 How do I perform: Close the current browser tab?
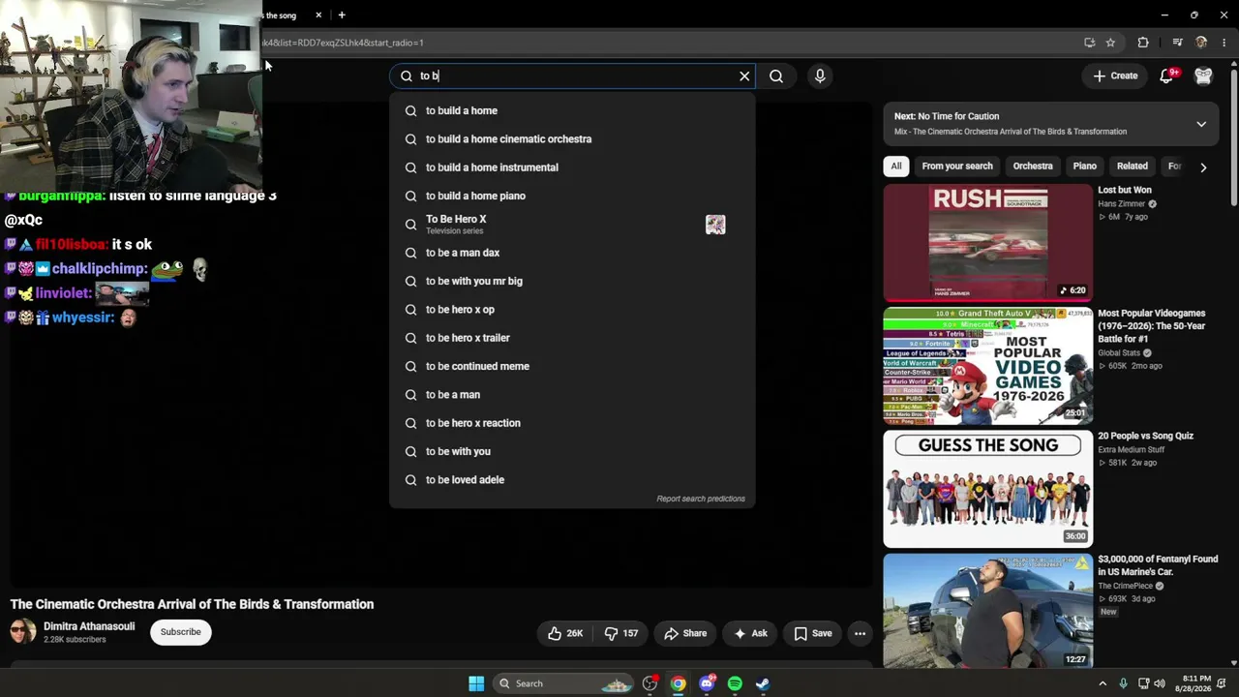tap(318, 15)
